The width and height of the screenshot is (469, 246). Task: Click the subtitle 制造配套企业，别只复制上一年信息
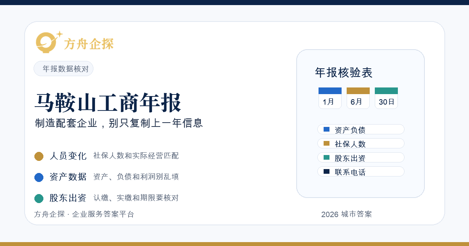coord(119,123)
